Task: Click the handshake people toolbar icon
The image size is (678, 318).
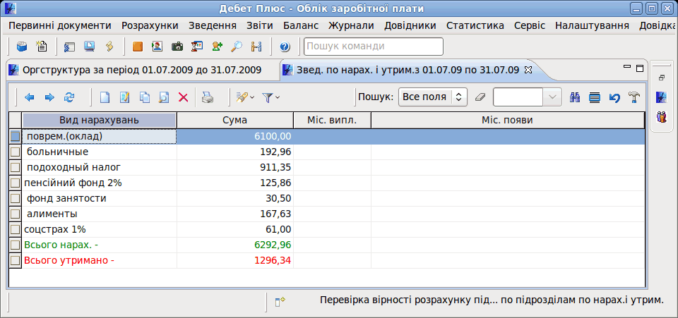Action: coord(256,47)
